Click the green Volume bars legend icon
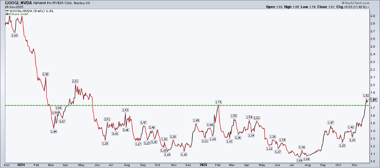 coord(6,14)
